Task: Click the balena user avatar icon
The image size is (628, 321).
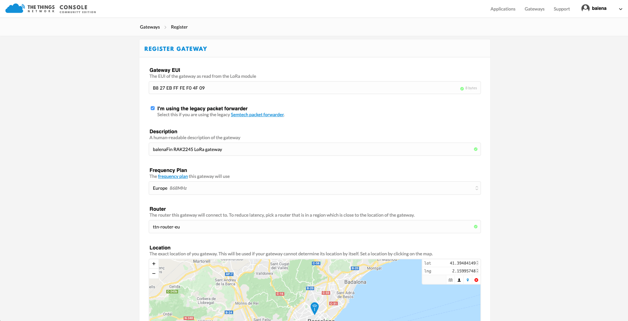Action: pyautogui.click(x=585, y=8)
